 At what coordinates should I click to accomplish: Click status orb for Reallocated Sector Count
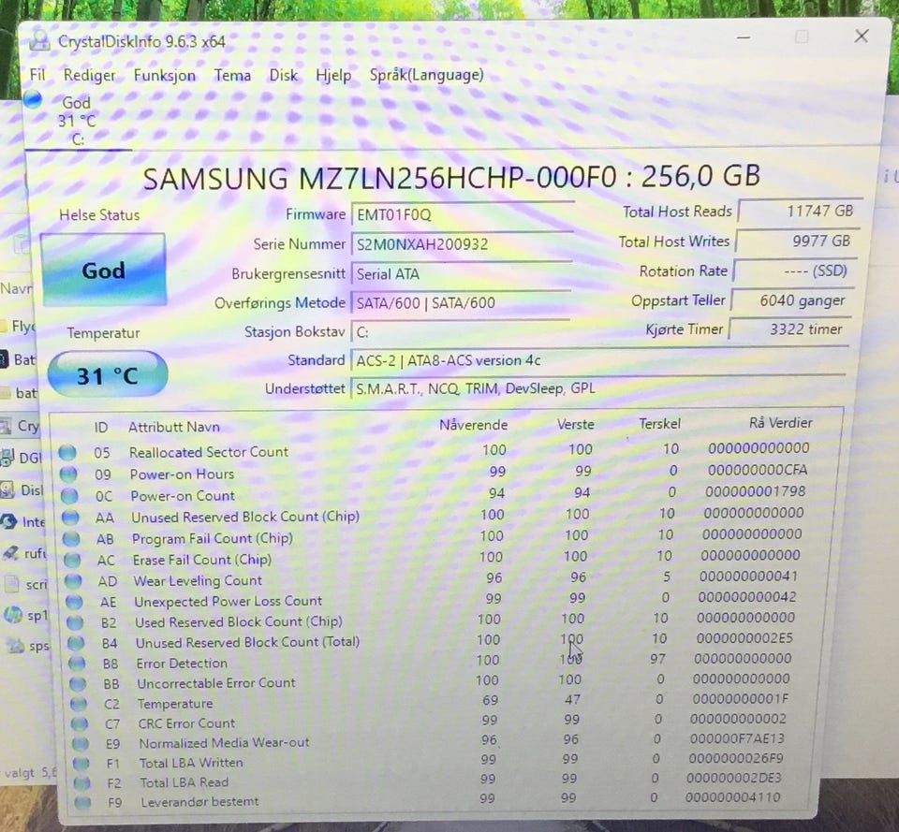67,453
